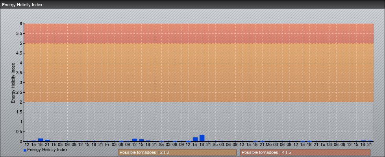This screenshot has width=385, height=157.
Task: Click the Th day label on x-axis
Action: point(54,145)
